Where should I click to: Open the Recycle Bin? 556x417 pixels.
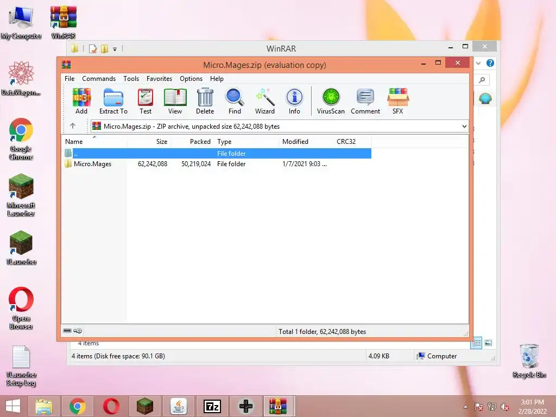coord(529,361)
